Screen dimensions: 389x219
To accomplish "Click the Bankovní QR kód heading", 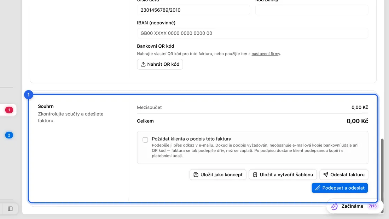I will pyautogui.click(x=156, y=46).
